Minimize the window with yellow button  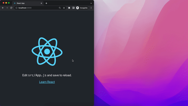pyautogui.click(x=6, y=3)
